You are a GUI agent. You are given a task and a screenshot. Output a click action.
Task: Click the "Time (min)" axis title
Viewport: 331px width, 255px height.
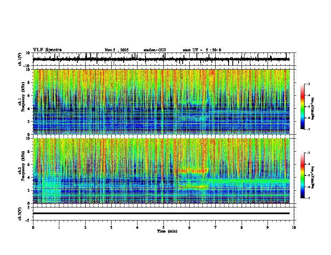(167, 231)
